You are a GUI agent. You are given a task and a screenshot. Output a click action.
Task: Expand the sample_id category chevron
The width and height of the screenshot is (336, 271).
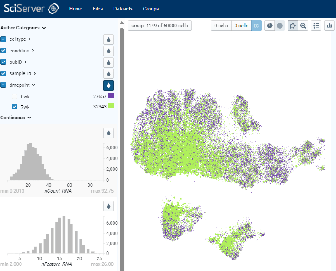35,73
